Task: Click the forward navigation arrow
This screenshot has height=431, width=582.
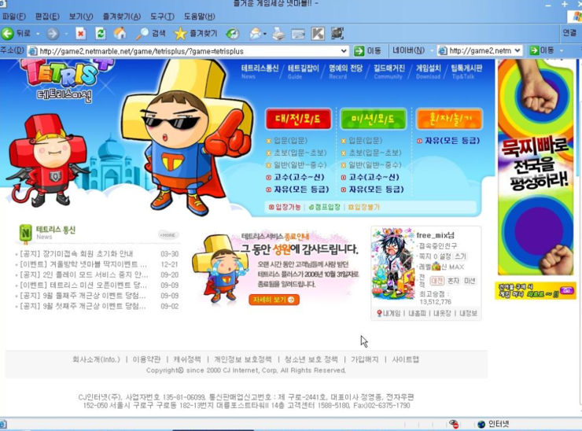Action: pos(53,34)
